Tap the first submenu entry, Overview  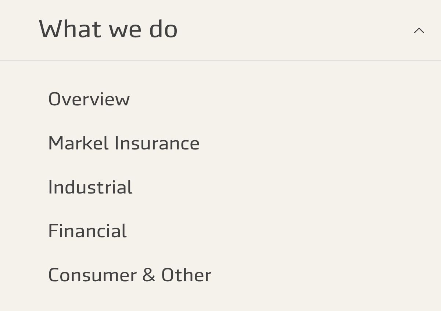tap(89, 99)
